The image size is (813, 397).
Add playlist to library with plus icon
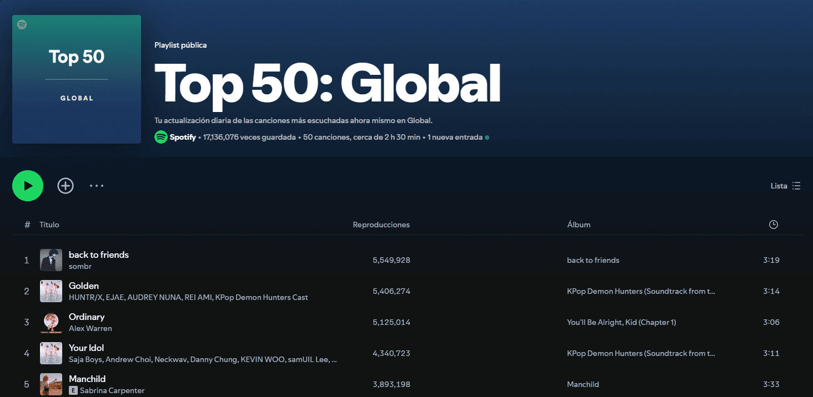coord(66,186)
